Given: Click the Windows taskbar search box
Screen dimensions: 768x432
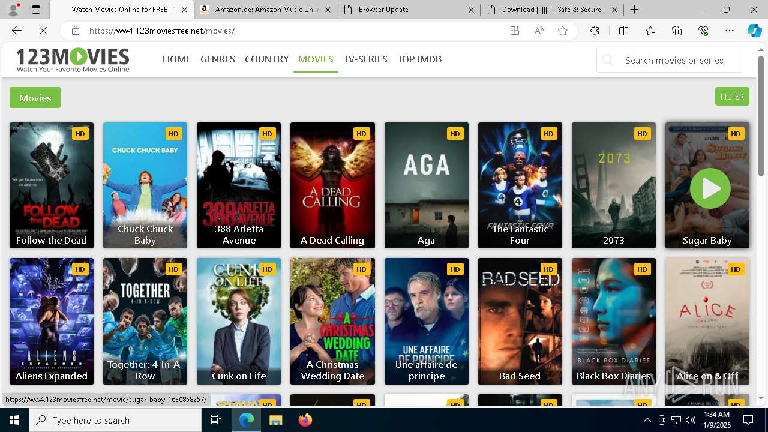Looking at the screenshot, I should (x=115, y=420).
